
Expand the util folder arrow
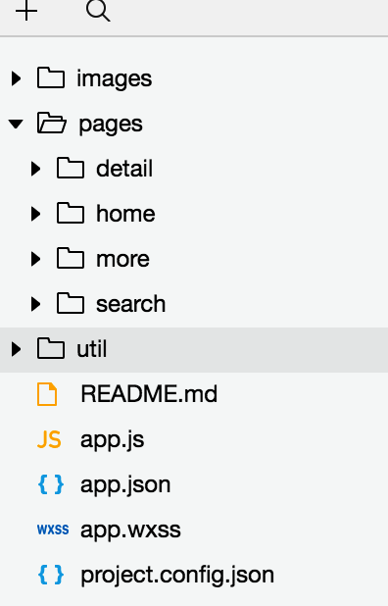pos(16,349)
